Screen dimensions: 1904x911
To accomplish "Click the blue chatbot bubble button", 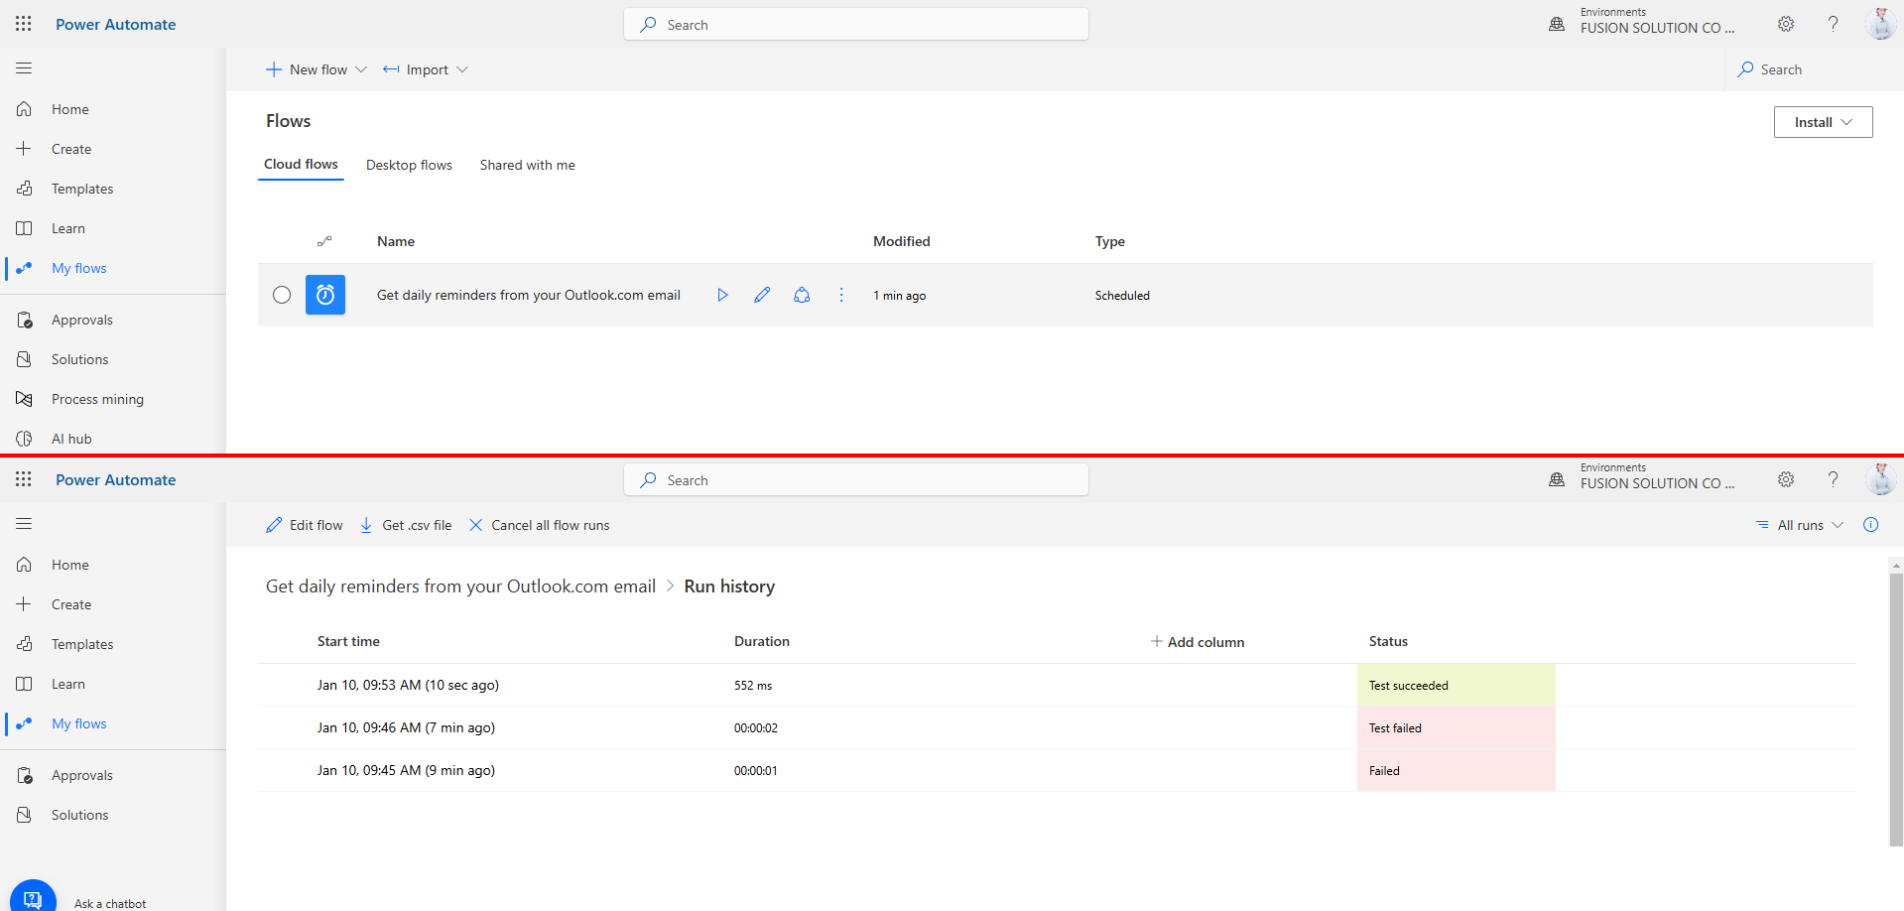I will (x=33, y=896).
